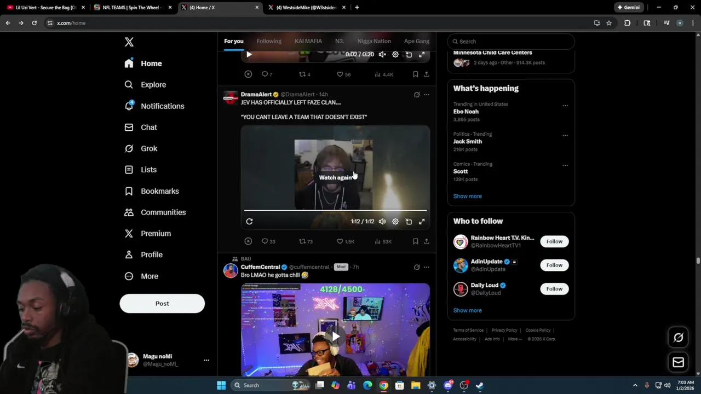
Task: Open DramaAlert video settings gear
Action: click(x=395, y=222)
